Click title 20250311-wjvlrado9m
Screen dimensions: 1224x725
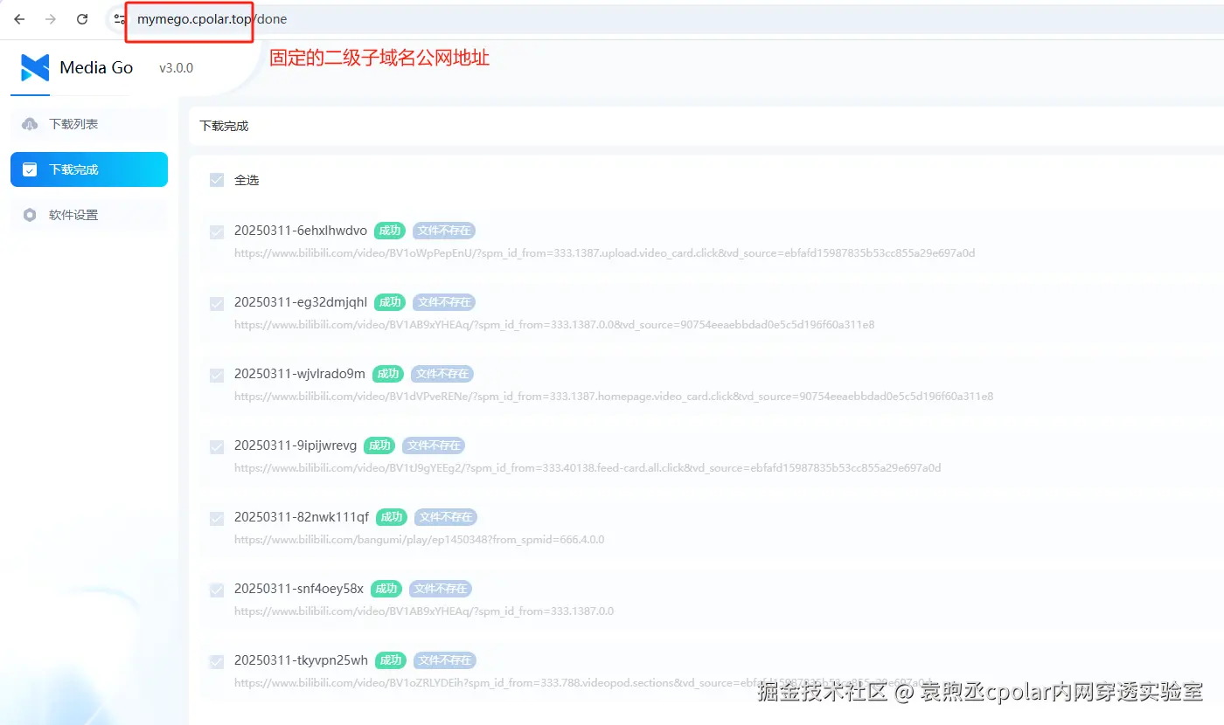coord(300,374)
